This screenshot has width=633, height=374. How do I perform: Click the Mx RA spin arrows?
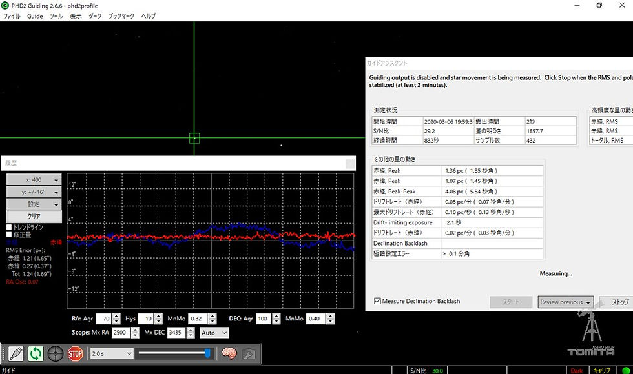coord(135,333)
